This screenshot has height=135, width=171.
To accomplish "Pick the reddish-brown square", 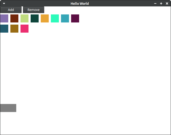I will click(x=14, y=18).
